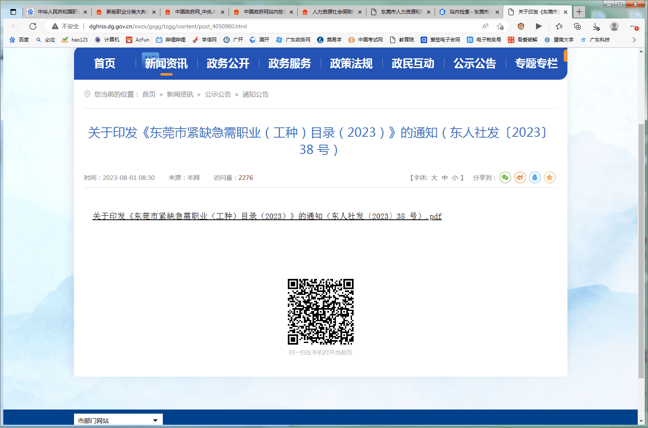
Task: Open browser settings and more menu
Action: pos(634,26)
